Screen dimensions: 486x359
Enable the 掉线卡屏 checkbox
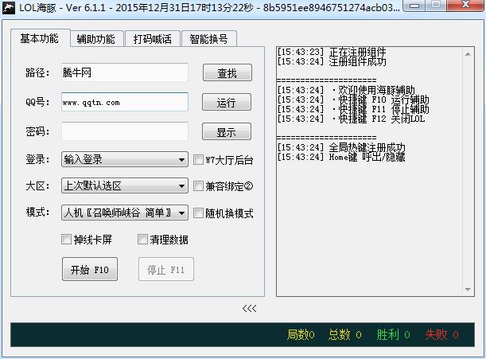click(67, 240)
